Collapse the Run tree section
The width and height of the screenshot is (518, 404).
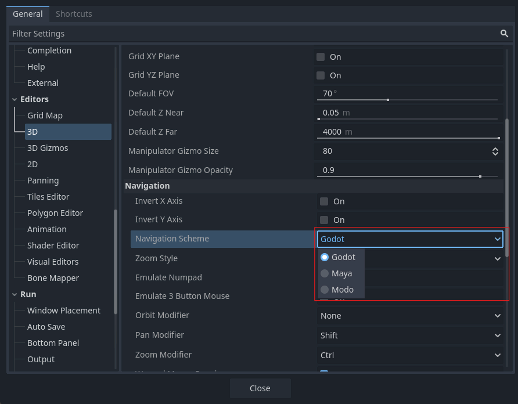(15, 294)
